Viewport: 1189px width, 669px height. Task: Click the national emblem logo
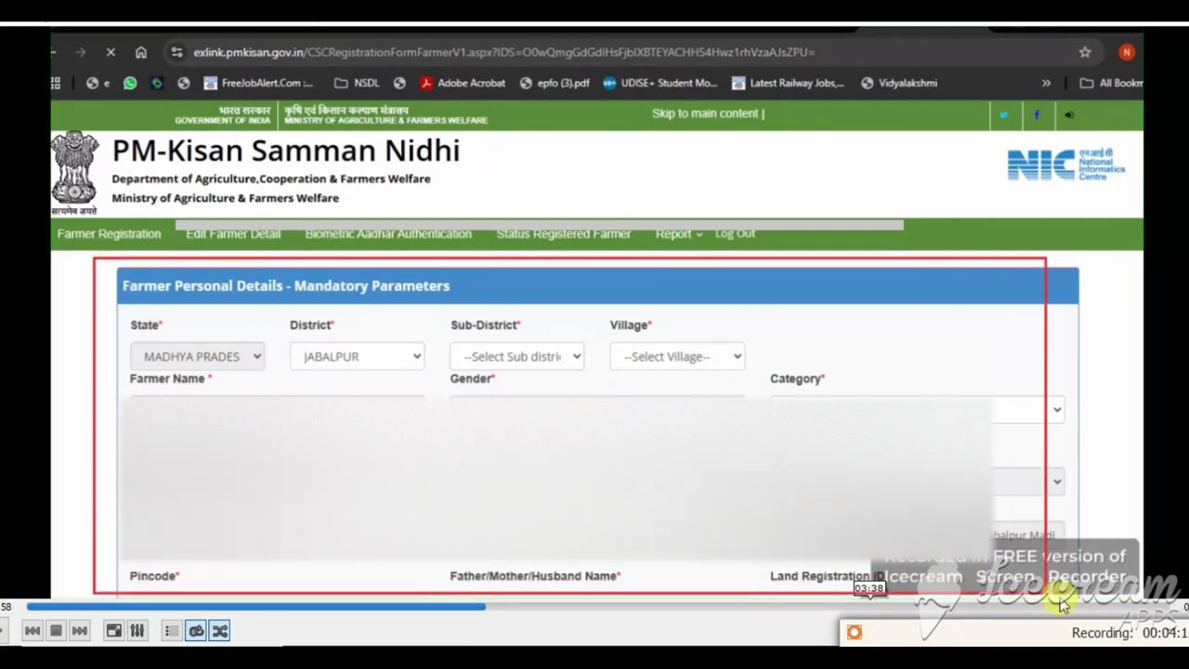pos(74,173)
